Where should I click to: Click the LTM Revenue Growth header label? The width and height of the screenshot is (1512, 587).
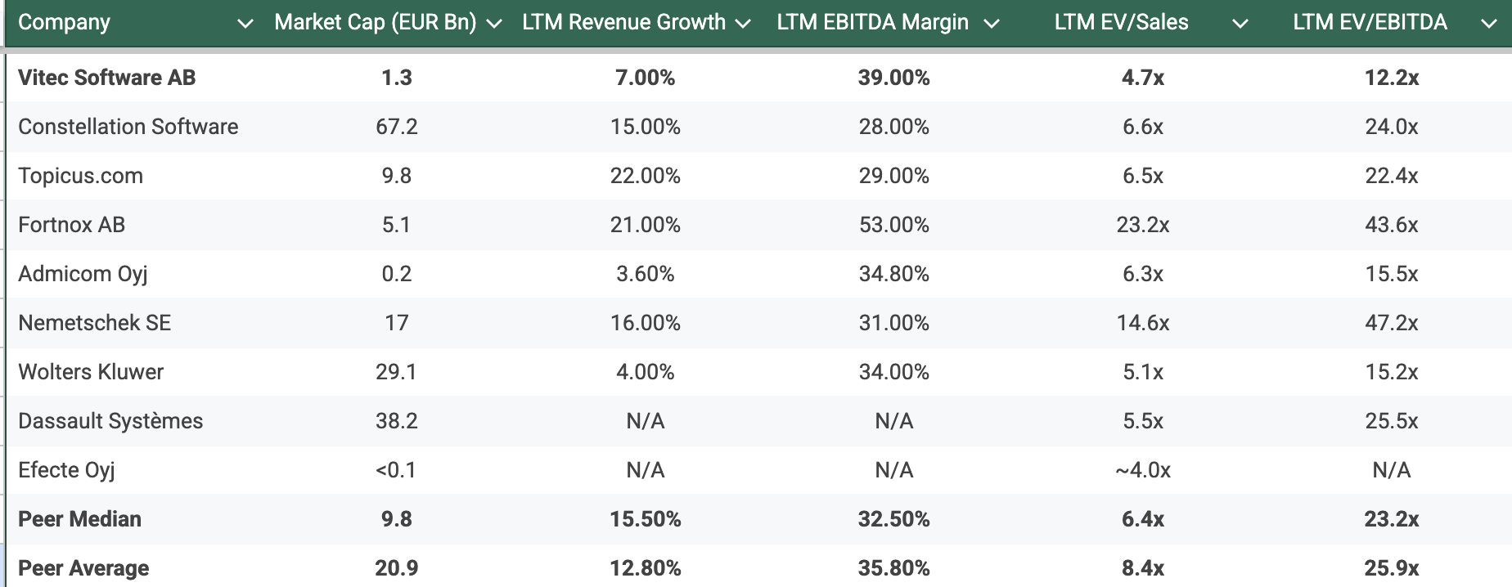tap(624, 22)
